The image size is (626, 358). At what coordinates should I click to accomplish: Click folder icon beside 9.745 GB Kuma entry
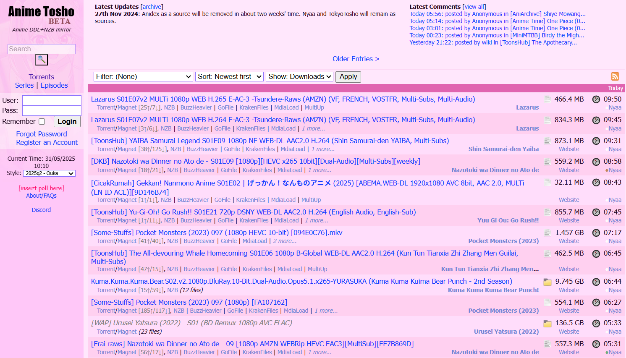[x=547, y=282]
